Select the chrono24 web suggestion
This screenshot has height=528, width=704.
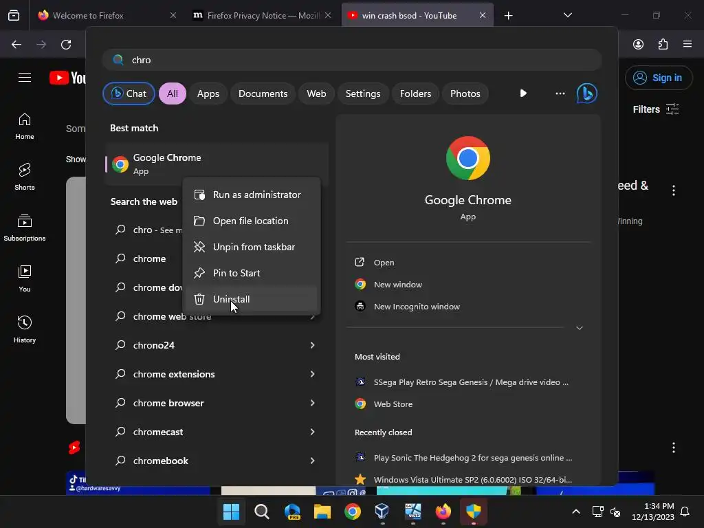pos(153,345)
